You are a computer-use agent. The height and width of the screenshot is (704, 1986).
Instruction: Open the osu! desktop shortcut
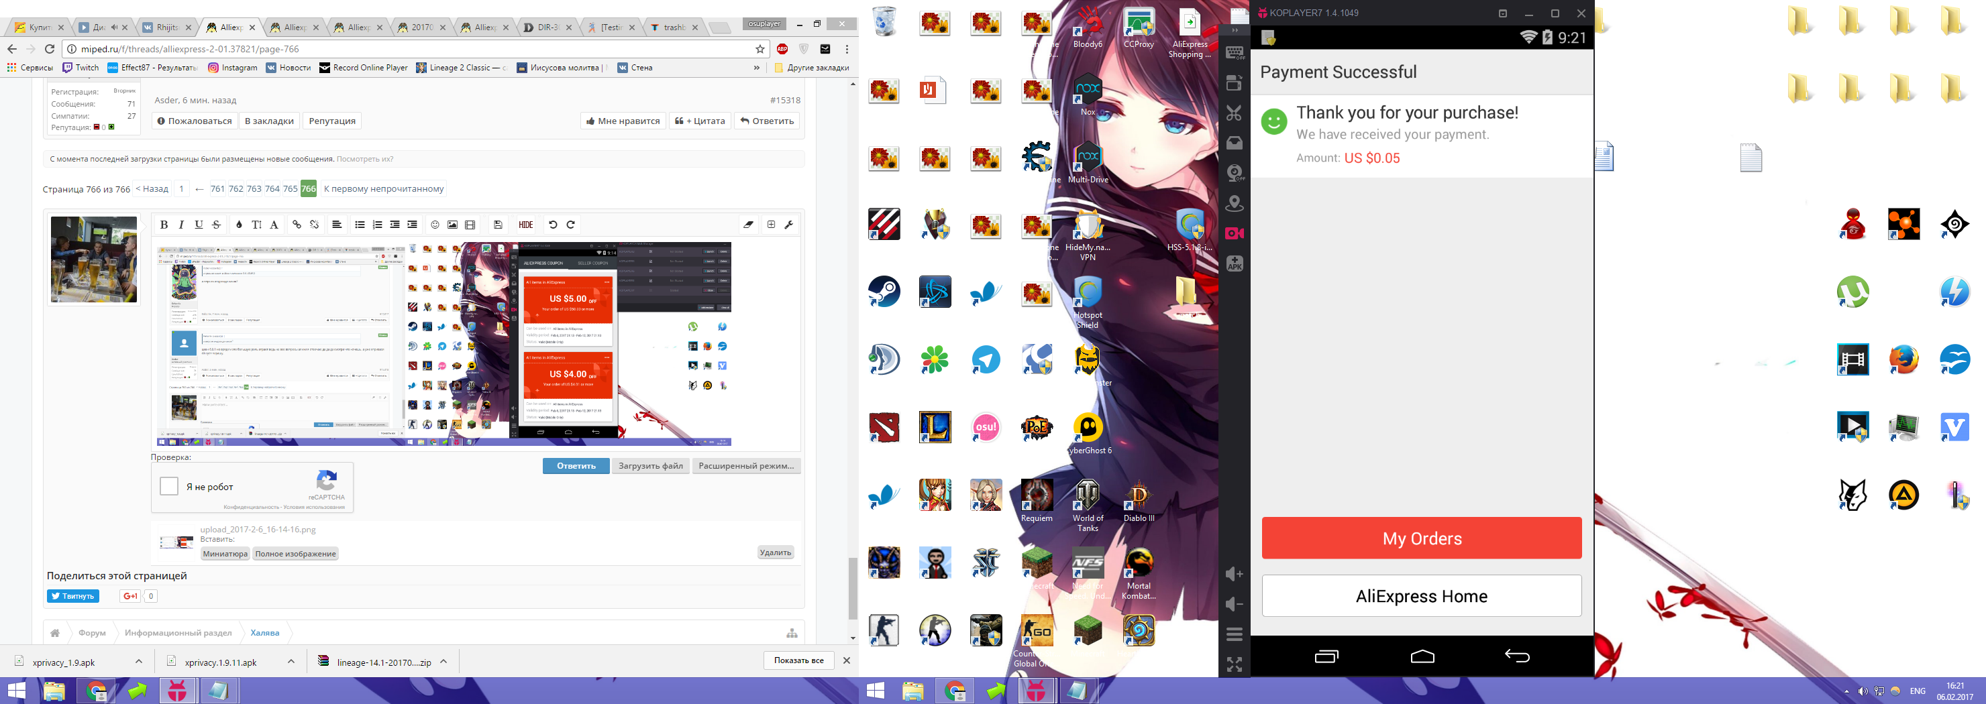(x=986, y=426)
